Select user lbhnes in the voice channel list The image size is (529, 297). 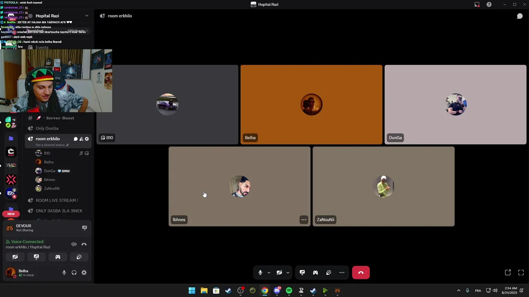point(62,179)
